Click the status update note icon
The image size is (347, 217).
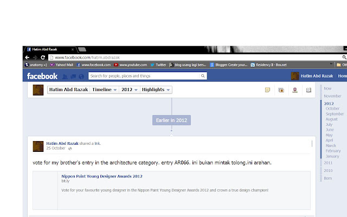(267, 90)
